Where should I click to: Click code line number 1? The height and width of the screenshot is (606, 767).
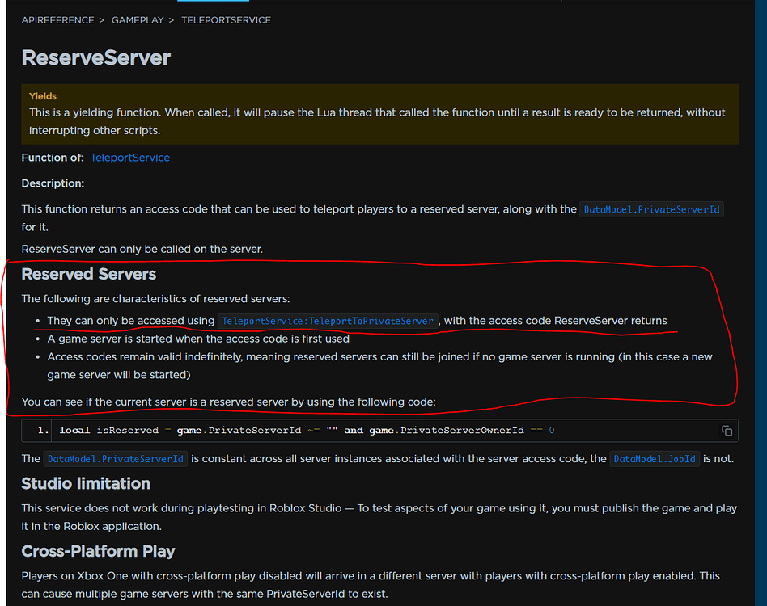(x=43, y=430)
